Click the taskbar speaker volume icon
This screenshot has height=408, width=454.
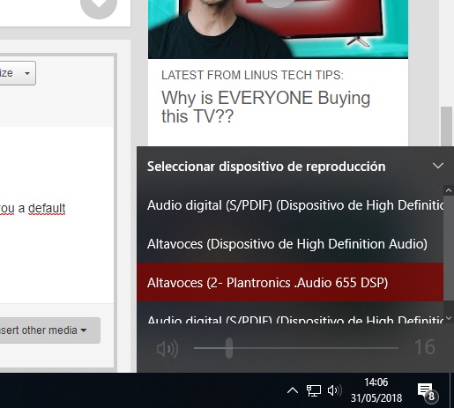coord(335,390)
